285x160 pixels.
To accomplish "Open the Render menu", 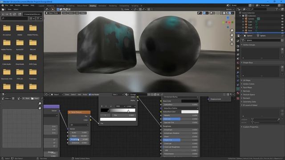I will pos(18,5).
